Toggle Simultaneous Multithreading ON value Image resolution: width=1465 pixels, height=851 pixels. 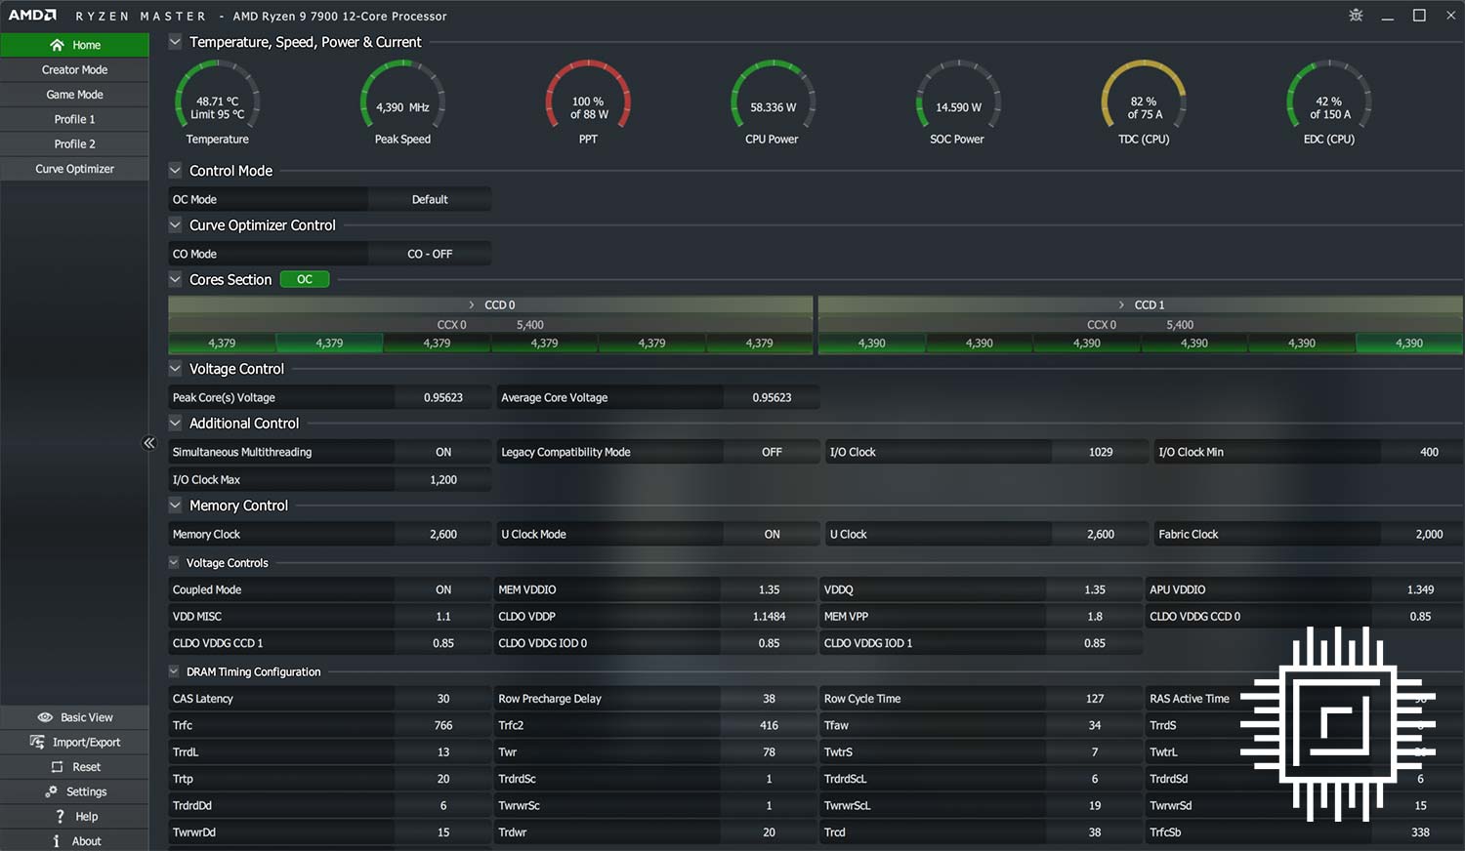tap(443, 452)
